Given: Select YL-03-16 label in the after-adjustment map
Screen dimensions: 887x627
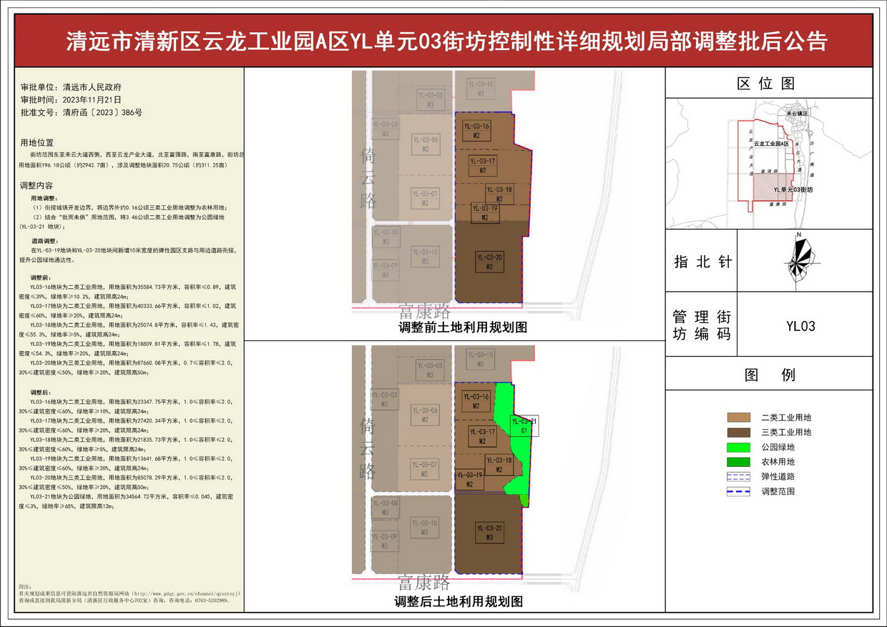Looking at the screenshot, I should point(476,401).
